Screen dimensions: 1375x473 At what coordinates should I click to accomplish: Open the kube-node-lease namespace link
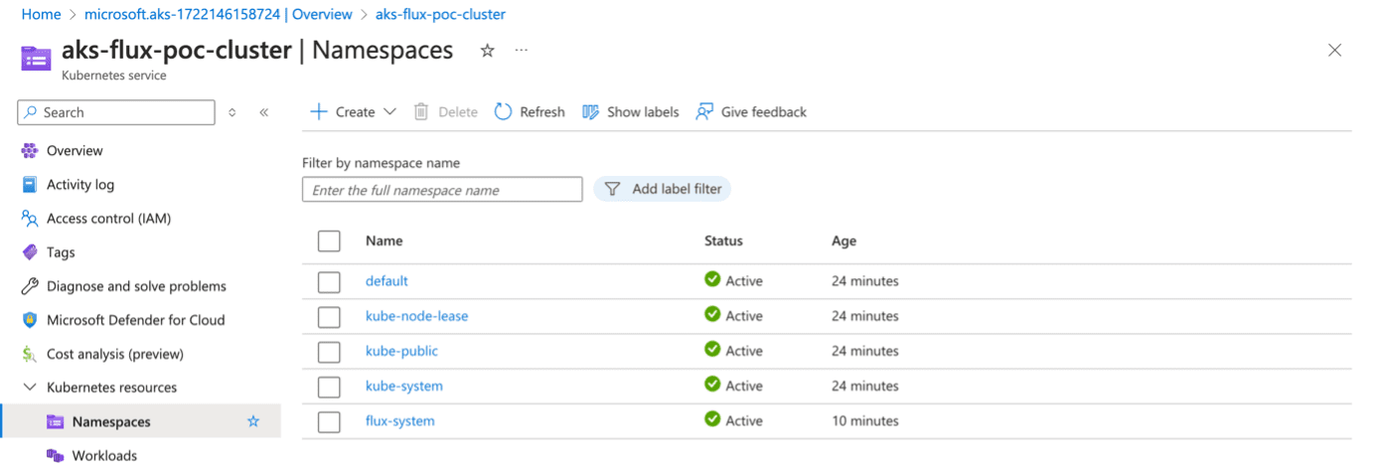416,316
